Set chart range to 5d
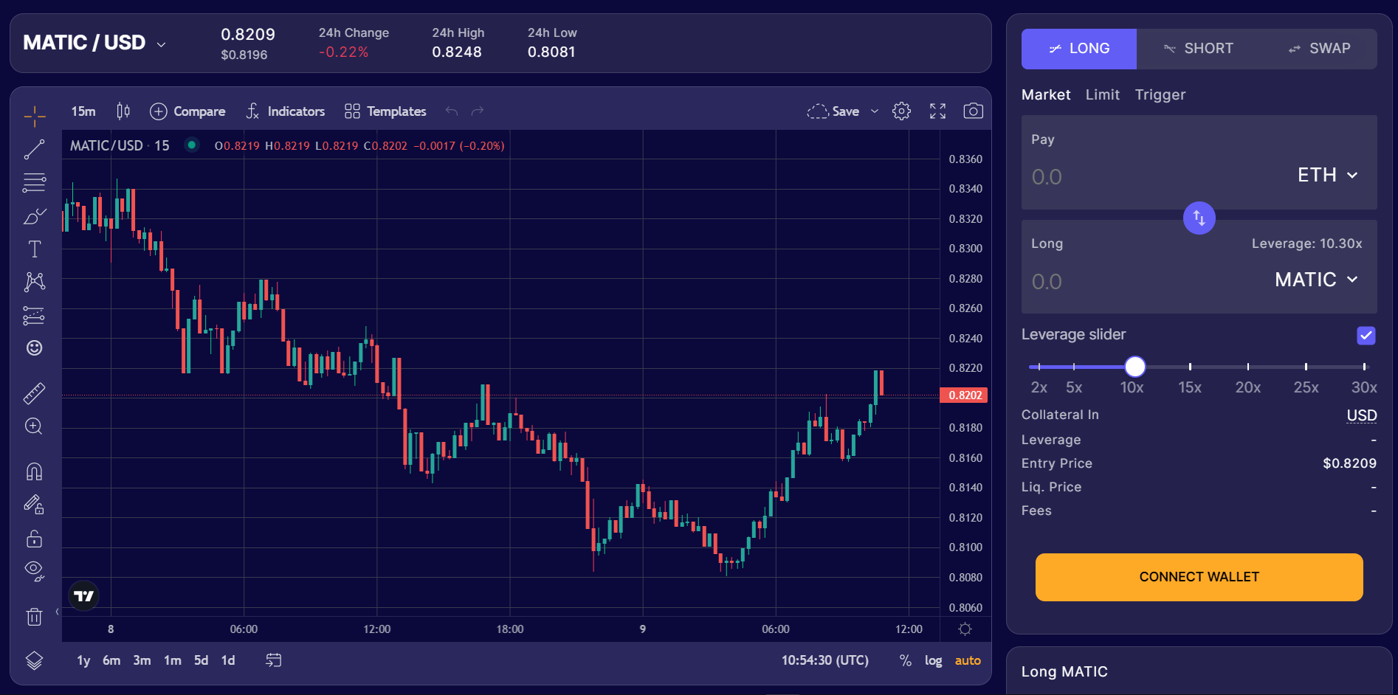Image resolution: width=1398 pixels, height=695 pixels. click(201, 660)
